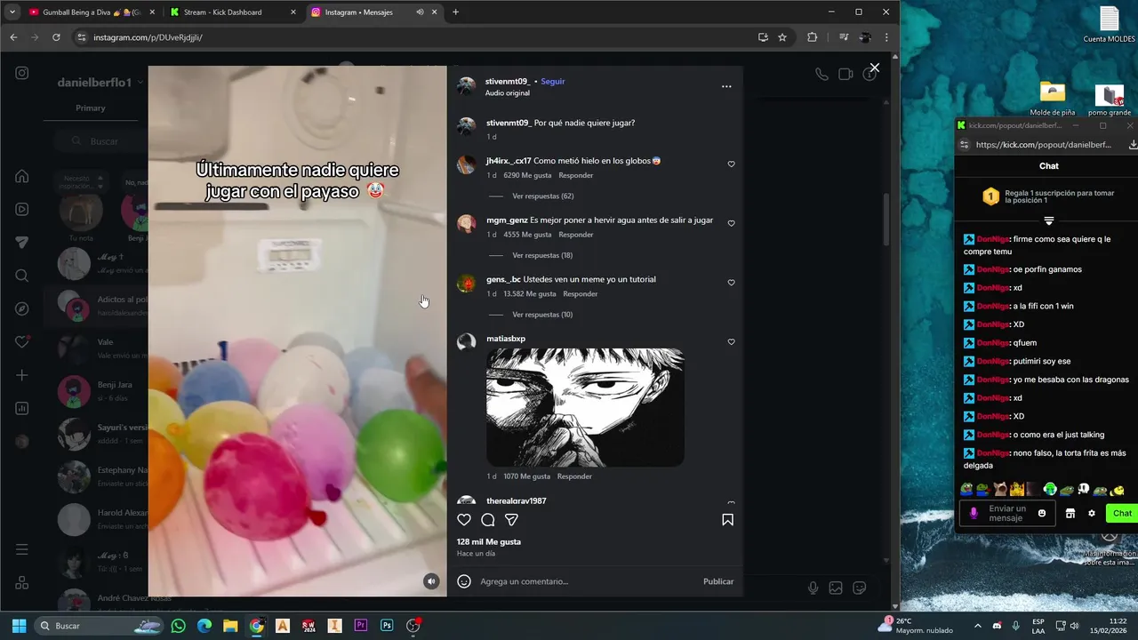
Task: Like the comment by mgm_genz
Action: pos(732,224)
